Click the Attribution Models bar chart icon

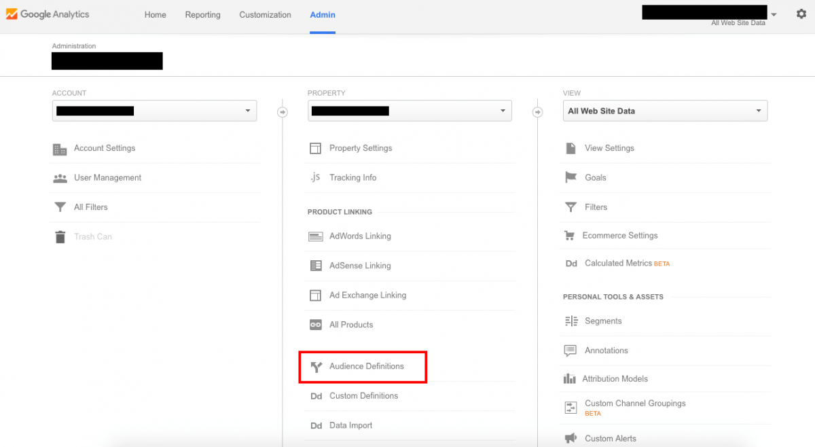tap(569, 379)
